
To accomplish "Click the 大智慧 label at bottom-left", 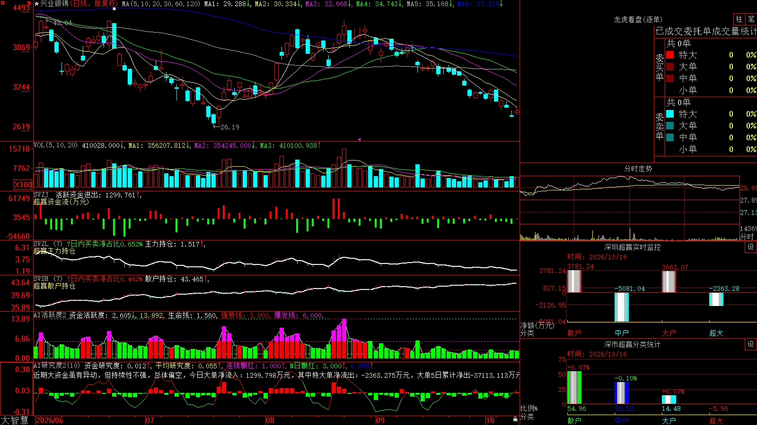I will point(15,420).
